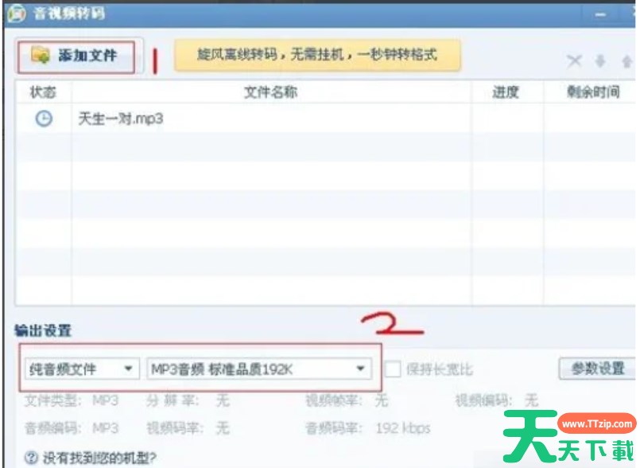Click the 文件类型: MP3 label
Screen dimensions: 640x468
coord(71,400)
